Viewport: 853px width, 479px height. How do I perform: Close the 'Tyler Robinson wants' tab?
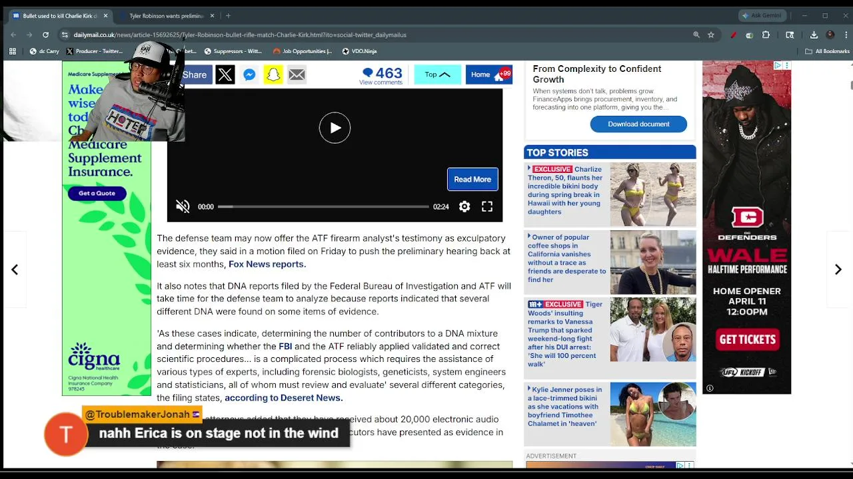click(x=213, y=15)
